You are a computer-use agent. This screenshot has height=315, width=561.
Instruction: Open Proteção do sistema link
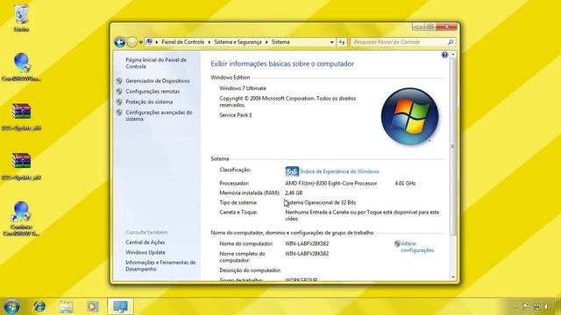click(x=149, y=101)
